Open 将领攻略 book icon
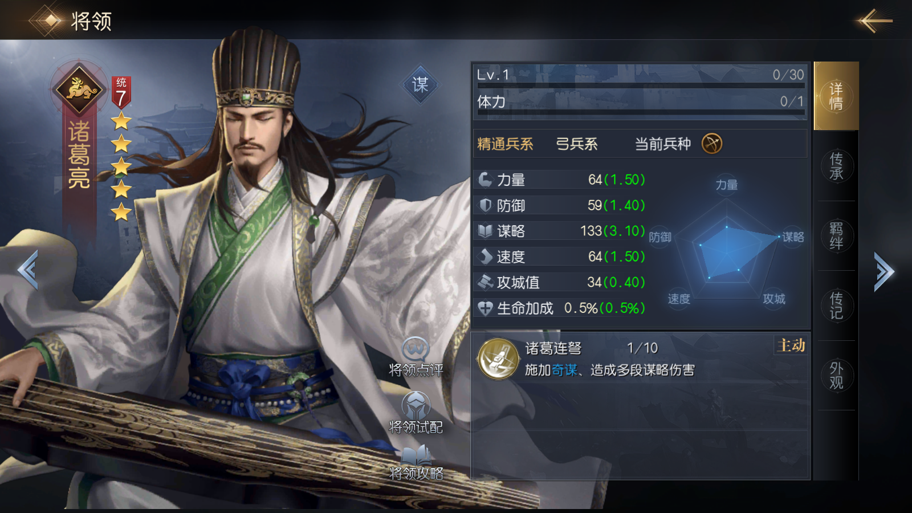The image size is (912, 513). (416, 455)
